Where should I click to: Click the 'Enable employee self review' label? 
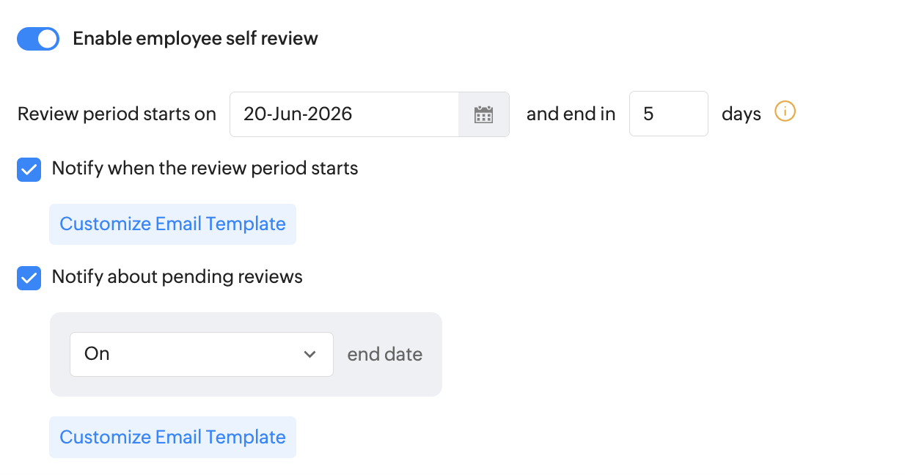[195, 39]
